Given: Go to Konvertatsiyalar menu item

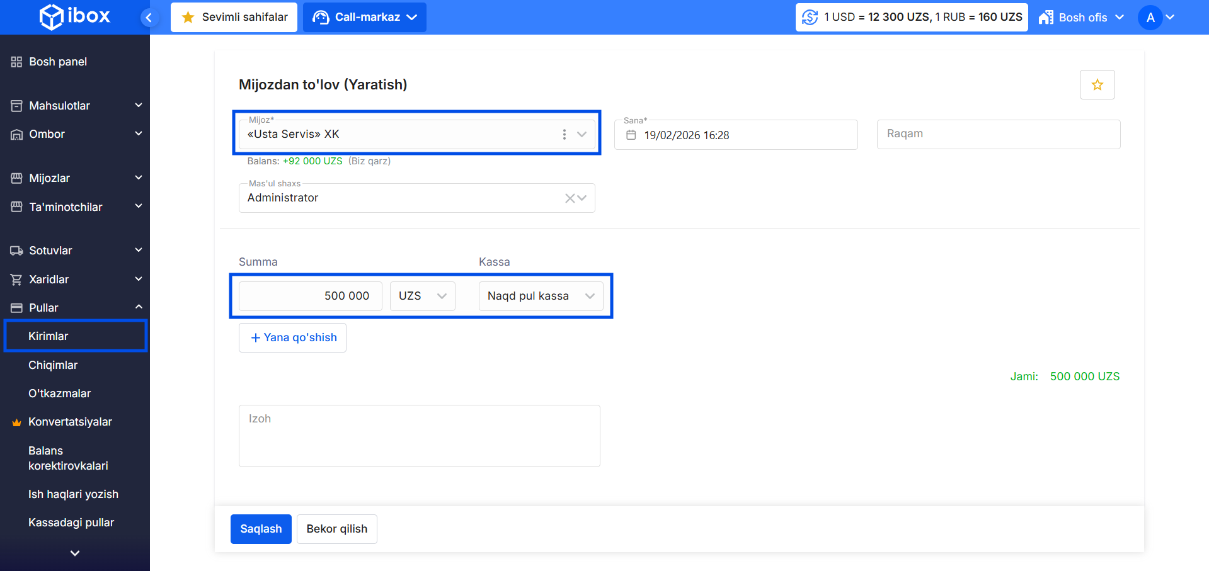Looking at the screenshot, I should tap(70, 422).
